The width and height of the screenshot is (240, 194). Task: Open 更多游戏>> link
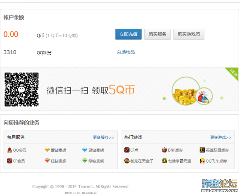(x=221, y=137)
